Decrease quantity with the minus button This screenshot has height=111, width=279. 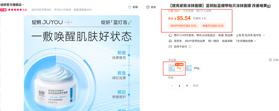tap(172, 86)
